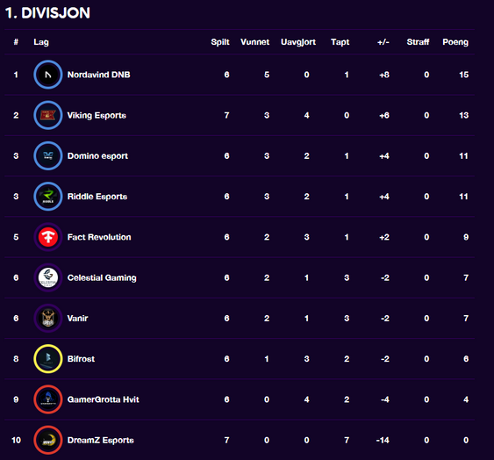This screenshot has height=460, width=494.
Task: Click the red Fact Revolution logo
Action: [48, 237]
